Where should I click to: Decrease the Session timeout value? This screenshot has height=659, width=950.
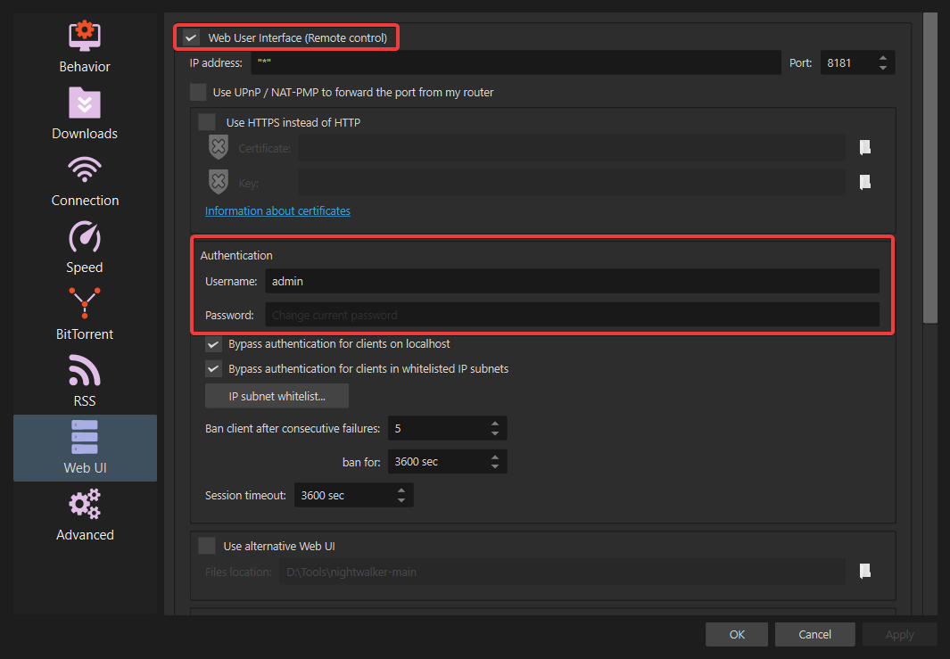click(x=401, y=500)
